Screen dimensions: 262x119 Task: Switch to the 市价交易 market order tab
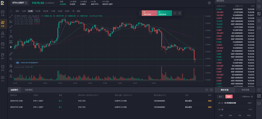pyautogui.click(x=245, y=90)
